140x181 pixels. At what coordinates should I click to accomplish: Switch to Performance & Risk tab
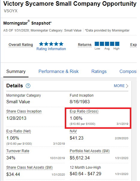click(58, 71)
